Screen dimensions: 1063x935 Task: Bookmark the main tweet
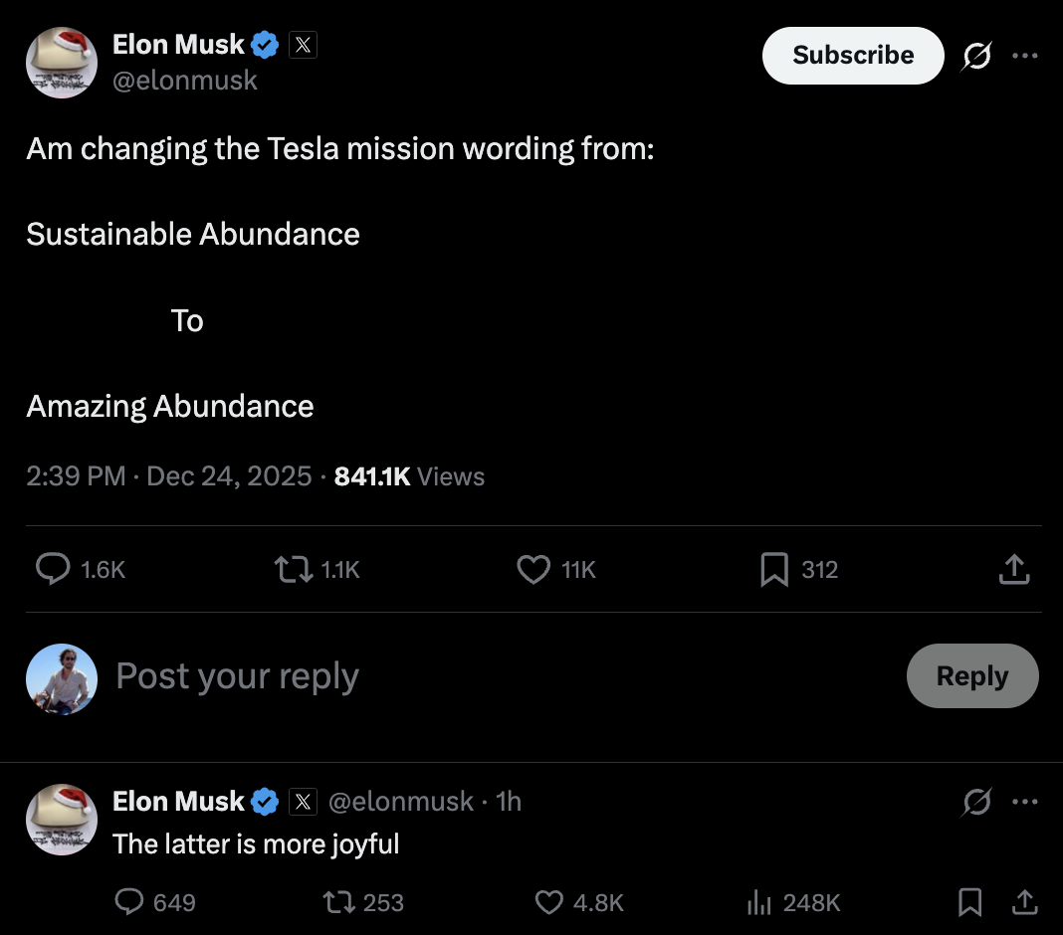[x=775, y=569]
